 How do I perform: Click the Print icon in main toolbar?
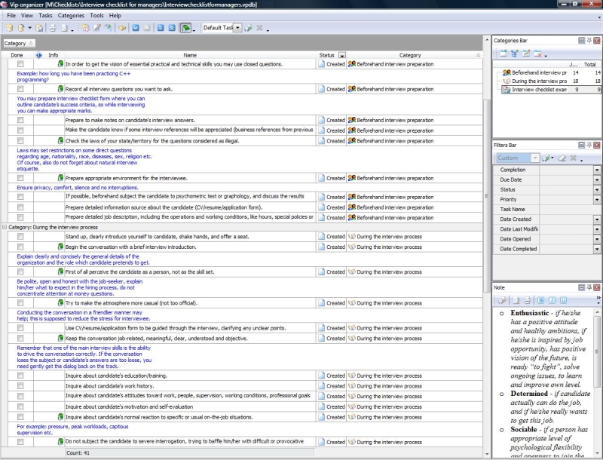tap(53, 28)
